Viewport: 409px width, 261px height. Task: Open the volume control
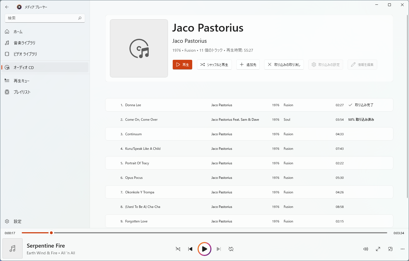coord(366,249)
